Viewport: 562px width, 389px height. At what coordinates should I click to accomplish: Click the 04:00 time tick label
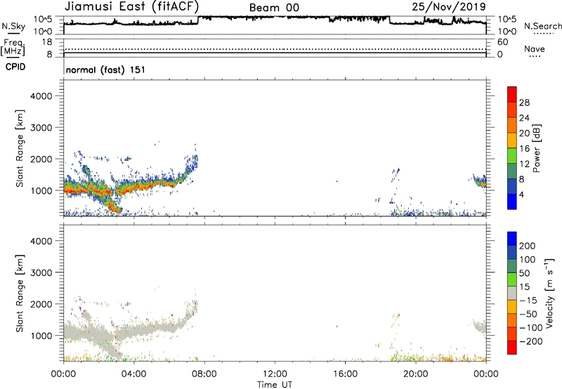(x=133, y=374)
